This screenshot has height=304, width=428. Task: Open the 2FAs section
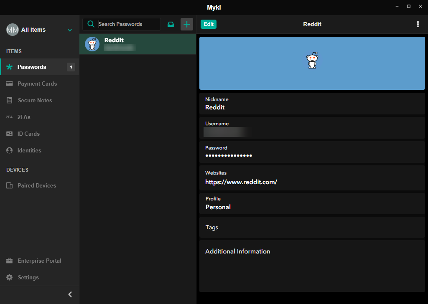(x=40, y=117)
